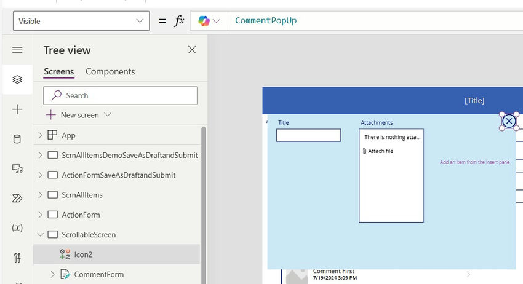Switch to the Screens tab
The width and height of the screenshot is (523, 284).
[58, 72]
